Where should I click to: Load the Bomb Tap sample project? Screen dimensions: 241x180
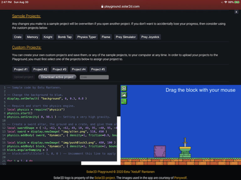(65, 37)
